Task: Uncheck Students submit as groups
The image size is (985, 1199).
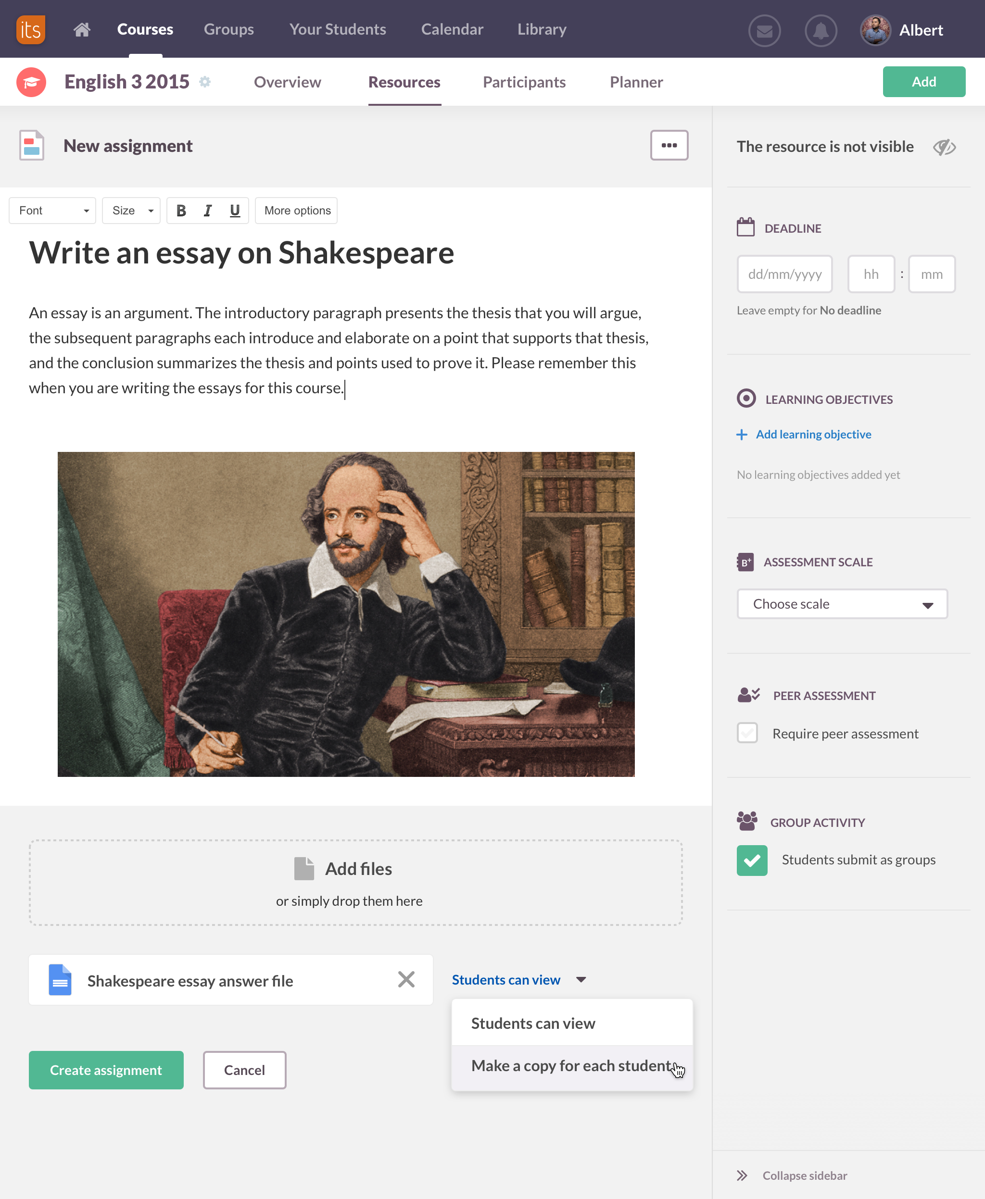Action: click(752, 861)
